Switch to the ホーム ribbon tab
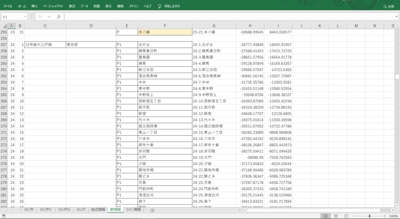 (22, 6)
